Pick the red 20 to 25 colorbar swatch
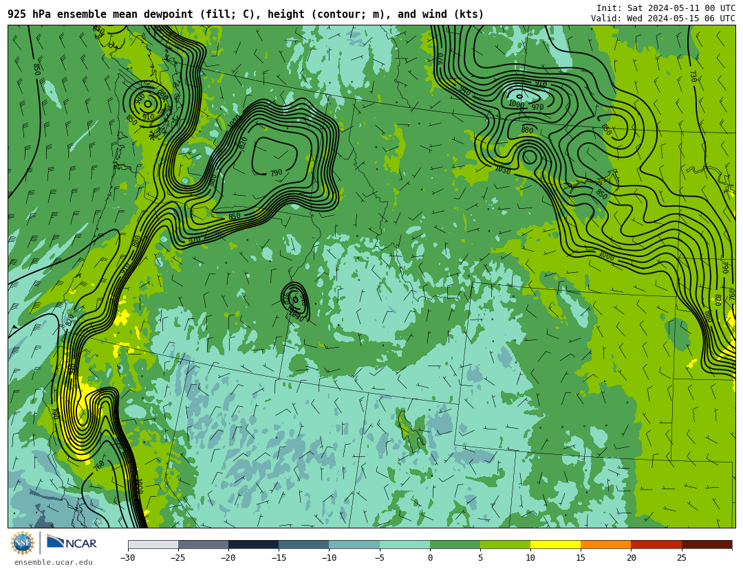The image size is (743, 571). tap(656, 544)
